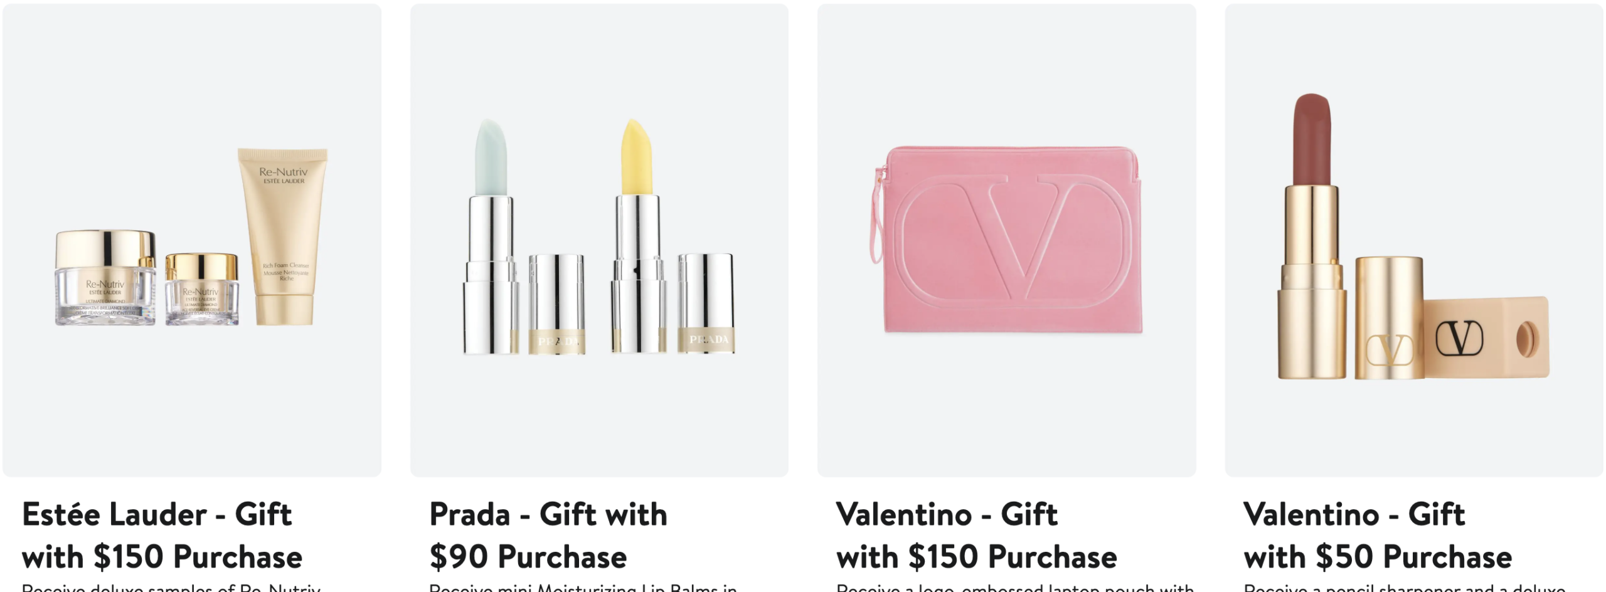The image size is (1606, 592).
Task: Click the Valentino pencil sharpener
Action: 1486,337
